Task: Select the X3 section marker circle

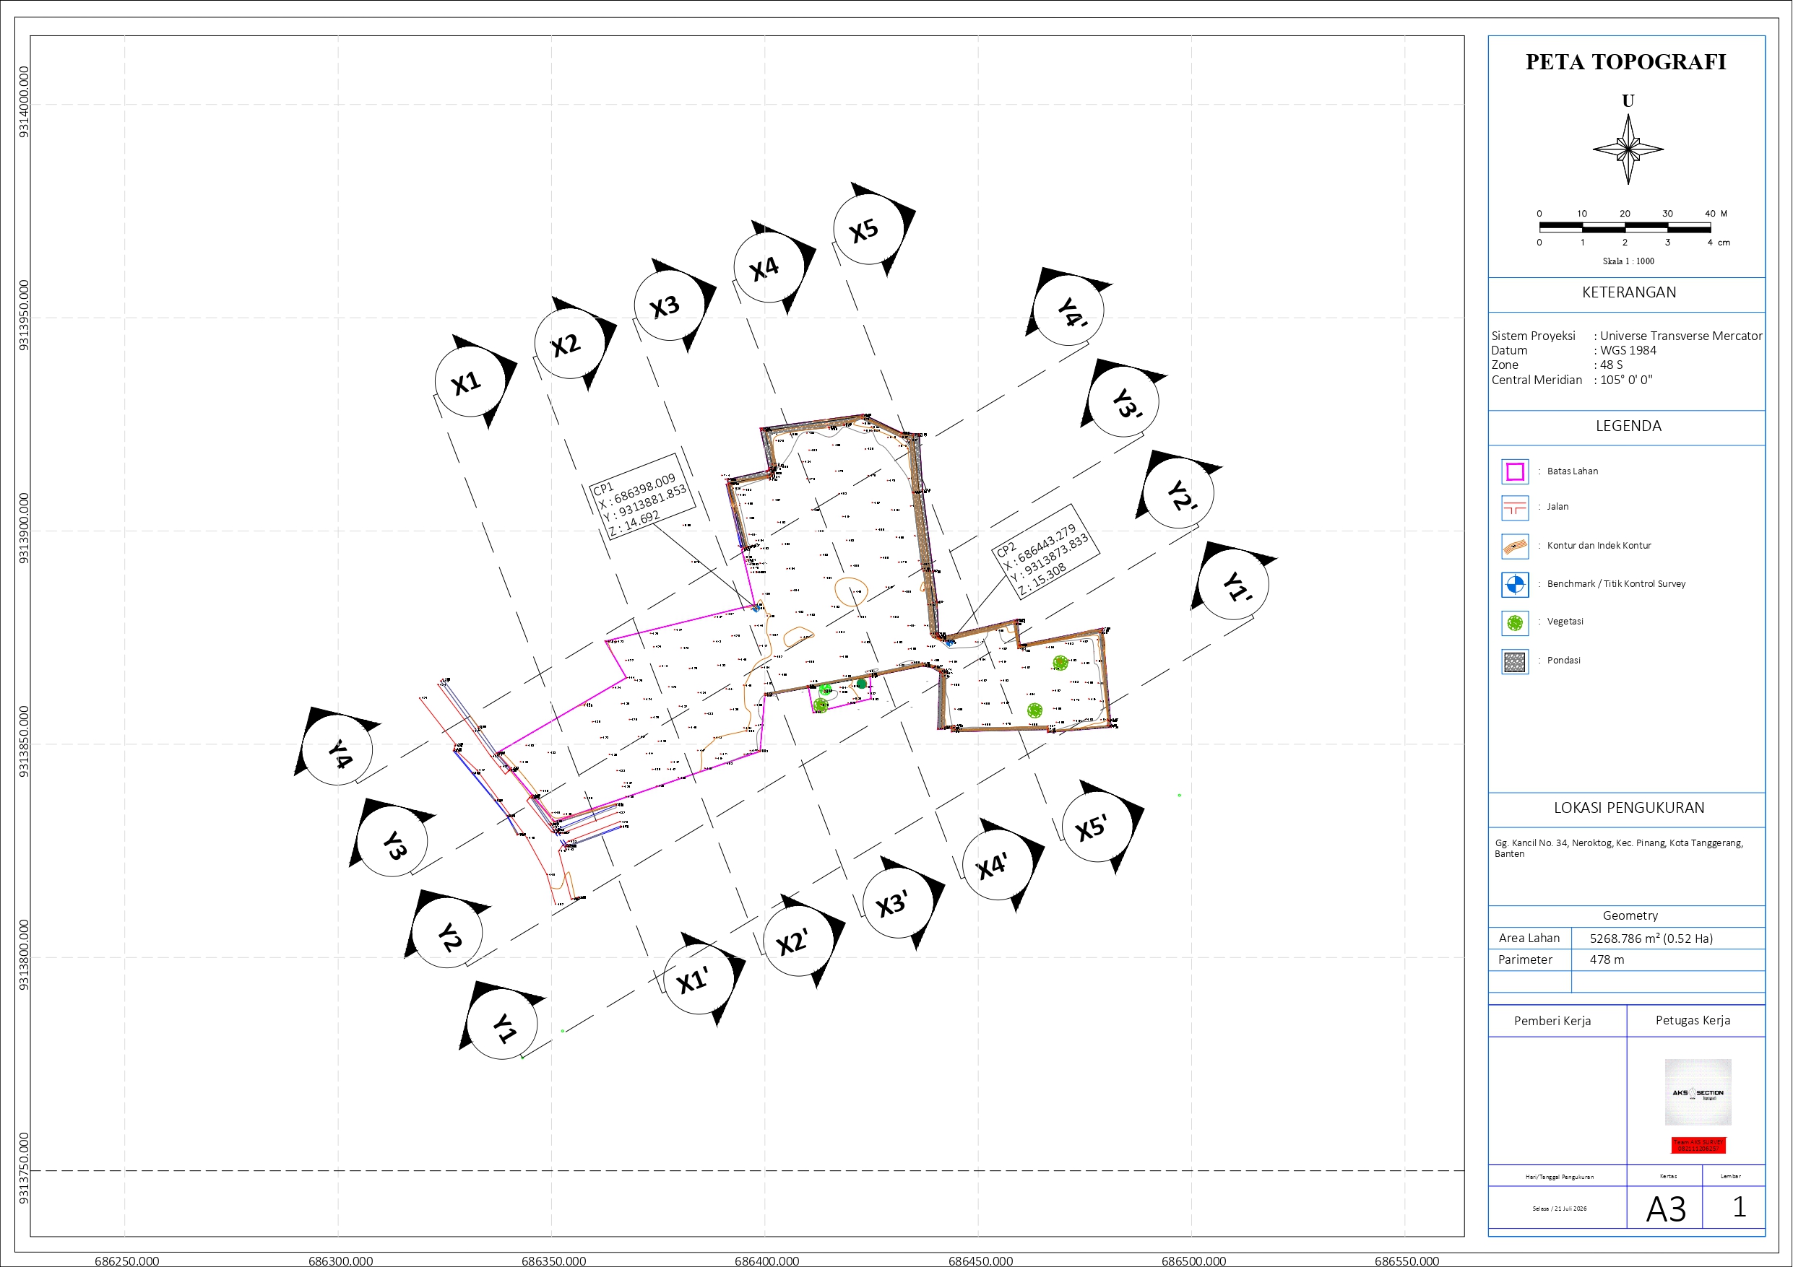Action: [669, 305]
